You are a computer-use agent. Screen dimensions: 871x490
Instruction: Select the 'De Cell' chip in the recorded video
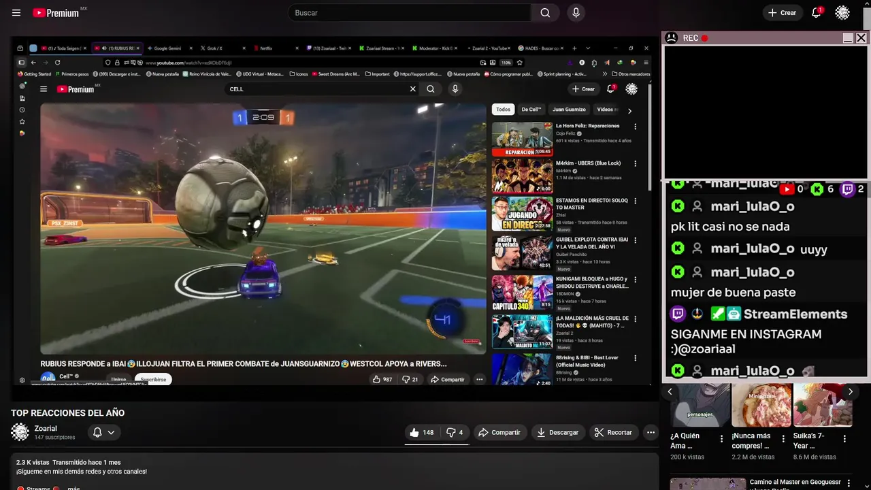pyautogui.click(x=531, y=110)
